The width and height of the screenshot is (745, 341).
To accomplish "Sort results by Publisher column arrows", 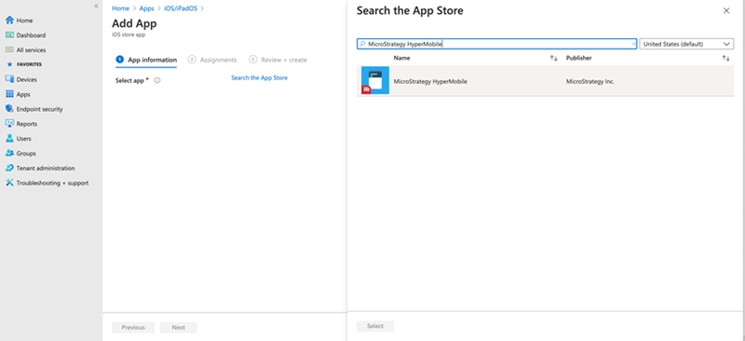I will (x=726, y=58).
